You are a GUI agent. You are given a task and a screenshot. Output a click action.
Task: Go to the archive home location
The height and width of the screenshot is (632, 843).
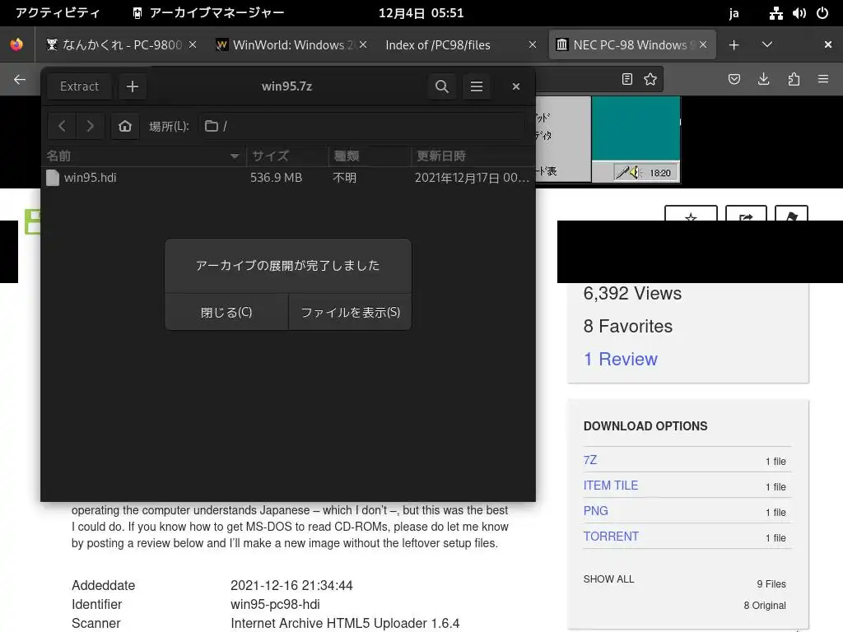(125, 126)
